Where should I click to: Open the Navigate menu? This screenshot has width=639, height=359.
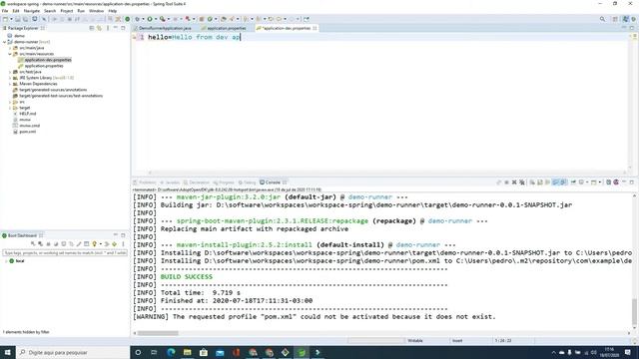[31, 11]
